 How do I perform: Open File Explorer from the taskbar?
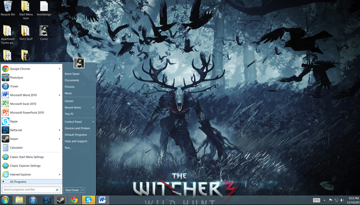point(19,200)
